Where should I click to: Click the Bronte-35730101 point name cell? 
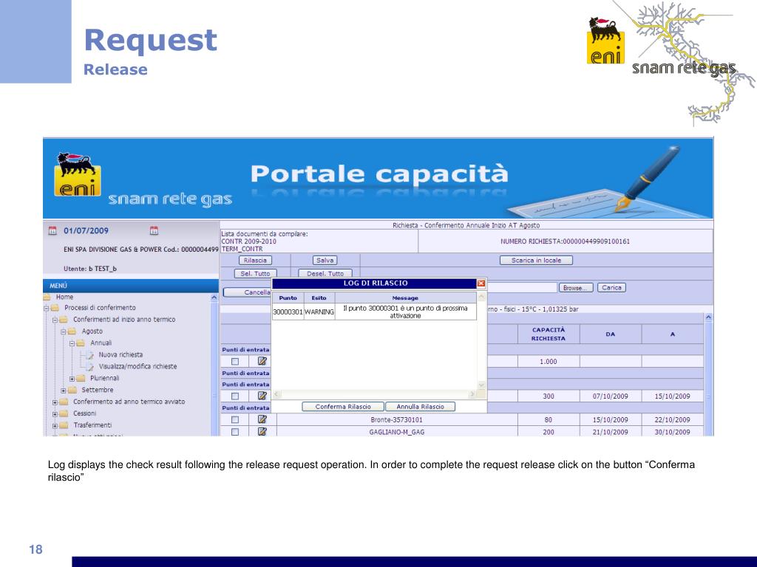click(396, 419)
